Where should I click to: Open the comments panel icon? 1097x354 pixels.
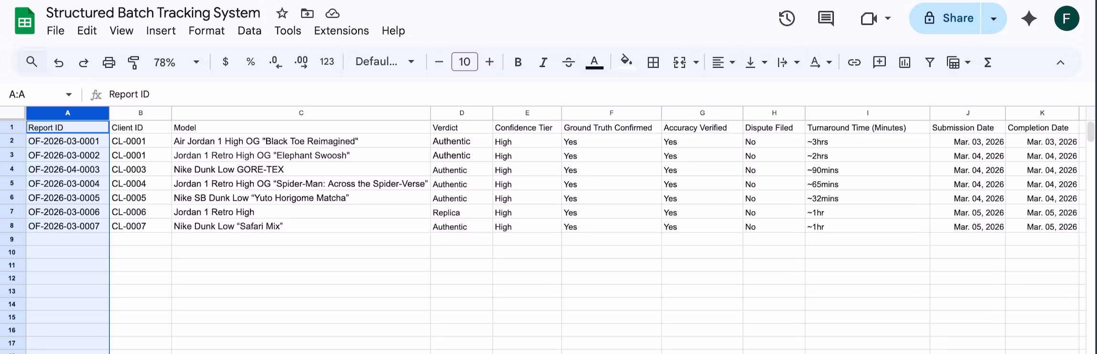pyautogui.click(x=826, y=19)
